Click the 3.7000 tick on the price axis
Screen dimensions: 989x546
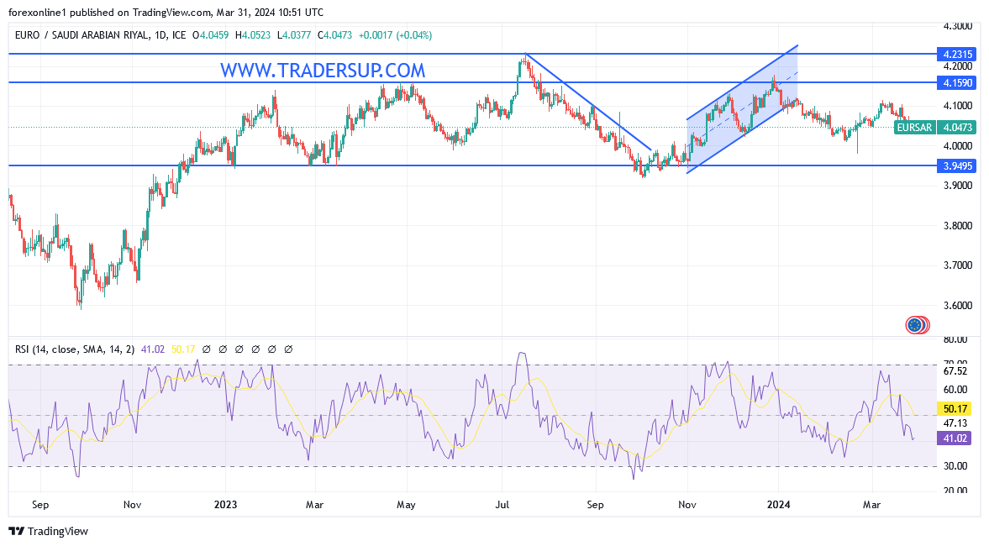[x=957, y=265]
